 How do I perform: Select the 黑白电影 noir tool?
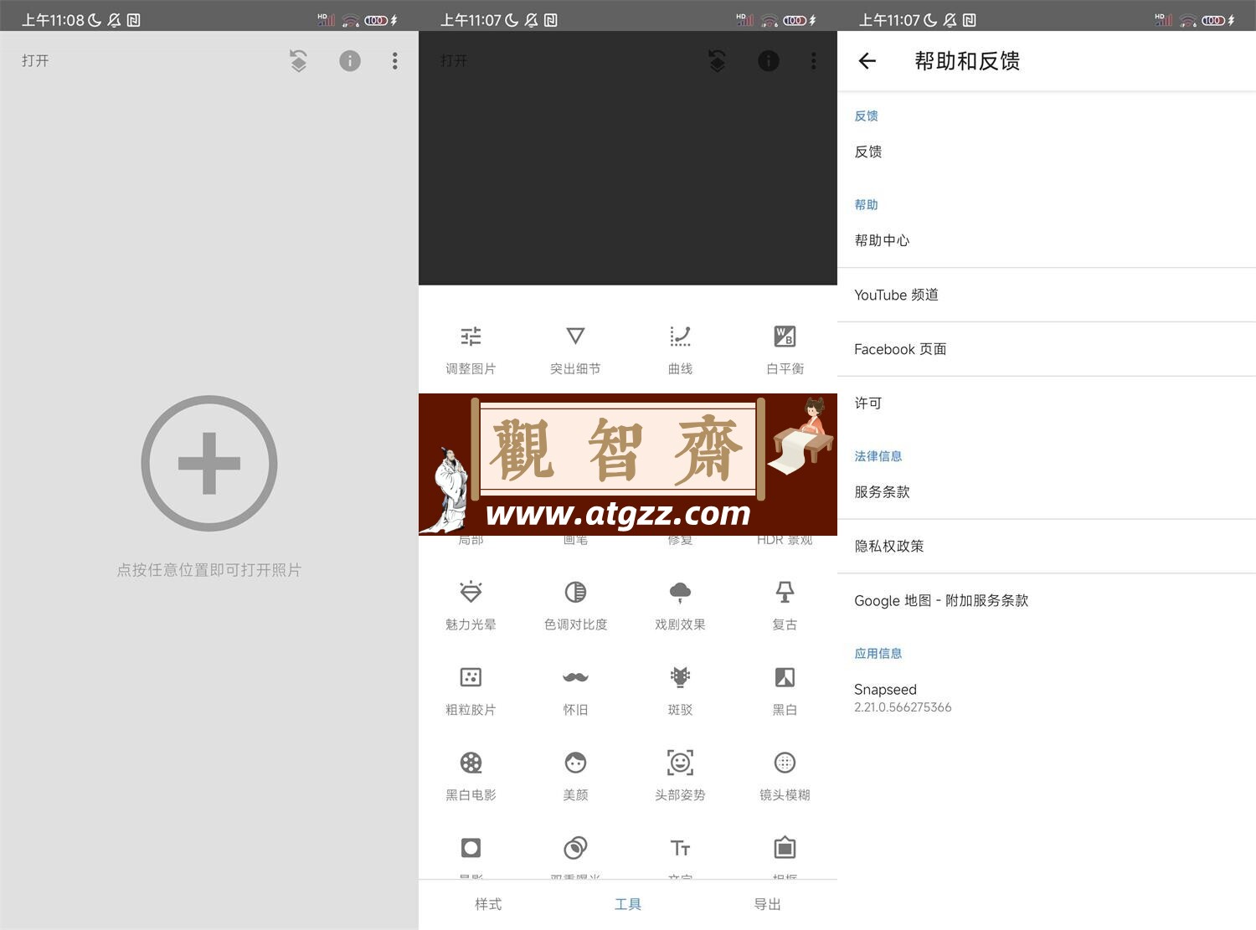[471, 777]
